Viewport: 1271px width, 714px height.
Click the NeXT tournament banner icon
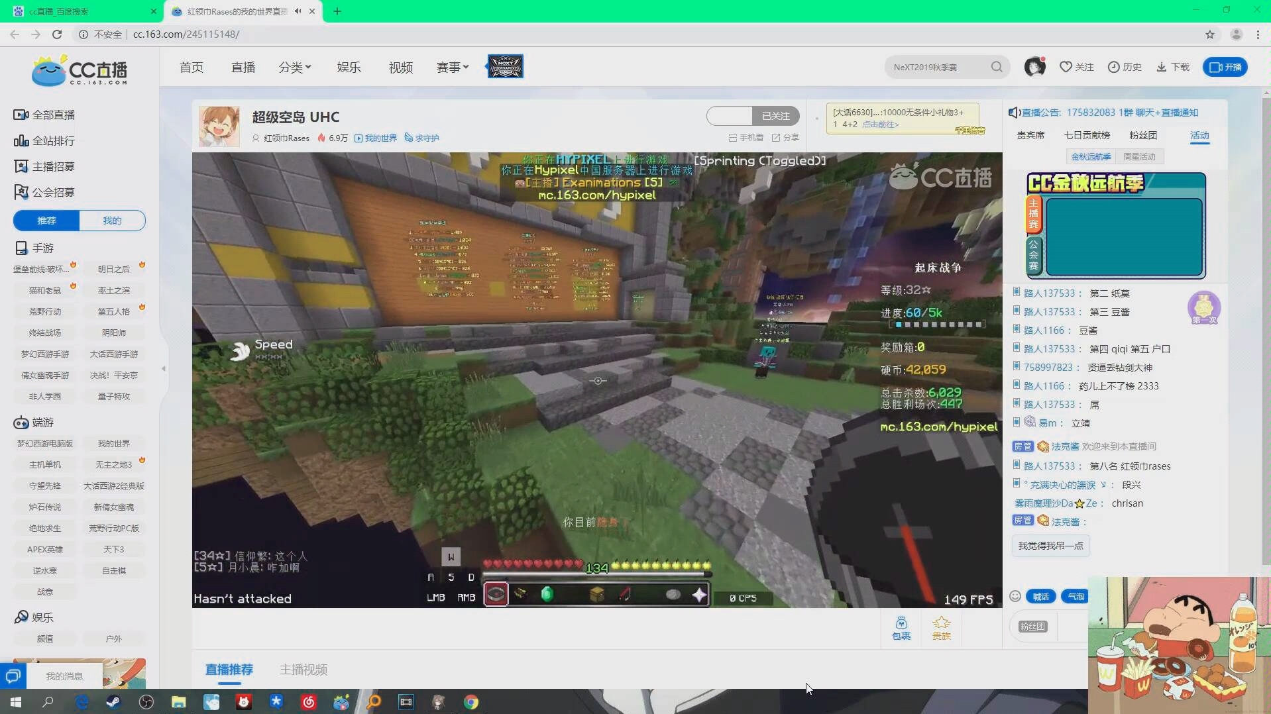(505, 66)
